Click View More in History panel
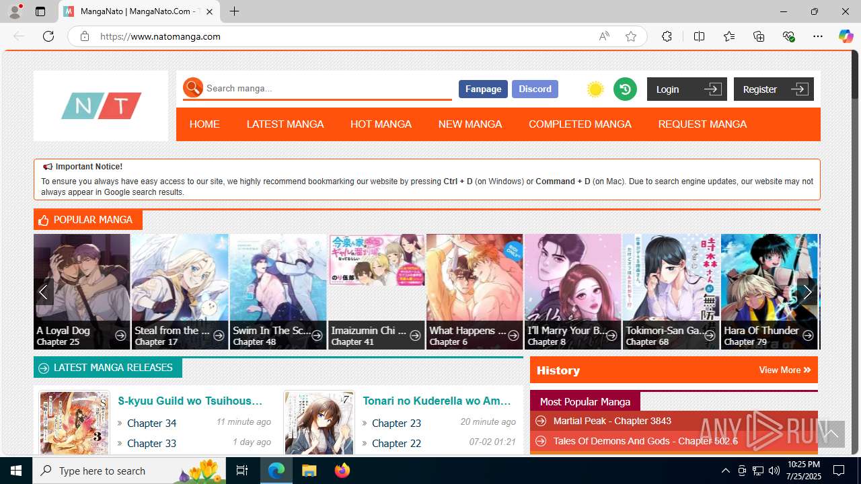This screenshot has height=484, width=861. click(784, 370)
